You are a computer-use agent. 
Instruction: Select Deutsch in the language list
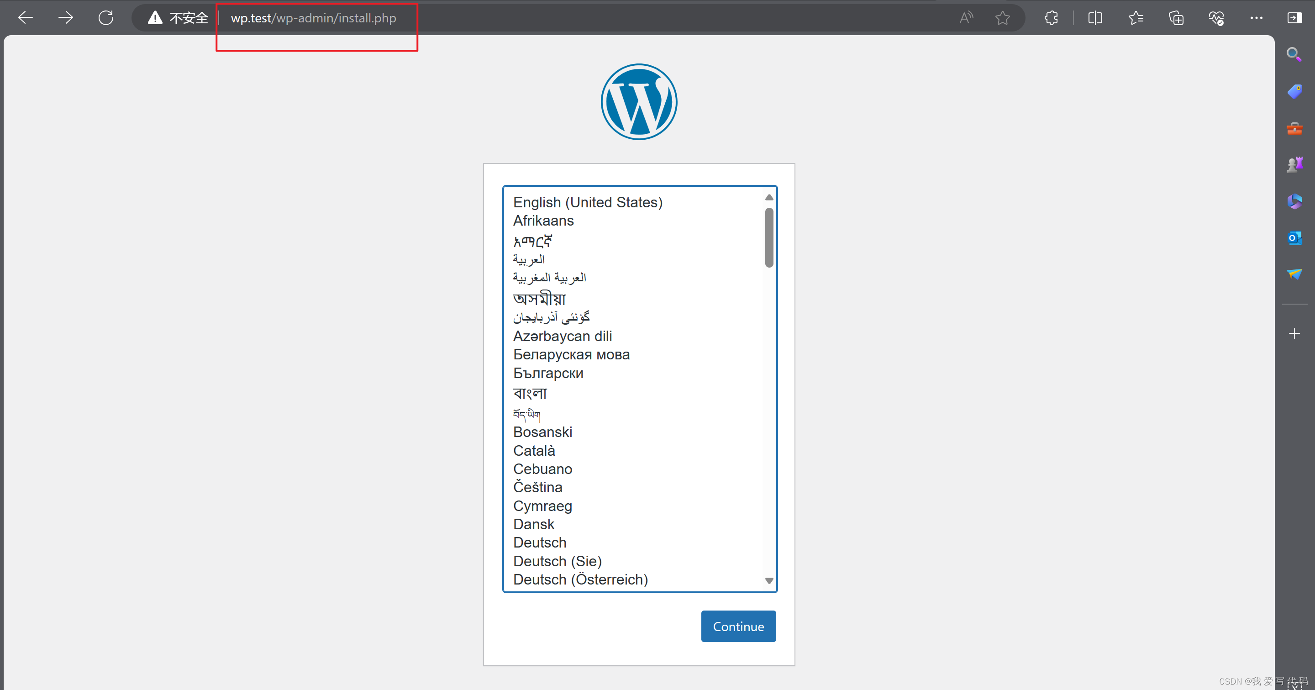point(540,543)
